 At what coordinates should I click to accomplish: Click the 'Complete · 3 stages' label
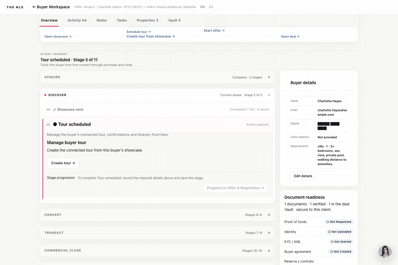247,77
